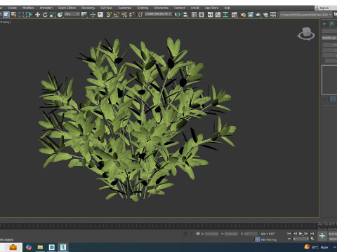Click the Use Pivot Point Center icon

click(x=84, y=15)
